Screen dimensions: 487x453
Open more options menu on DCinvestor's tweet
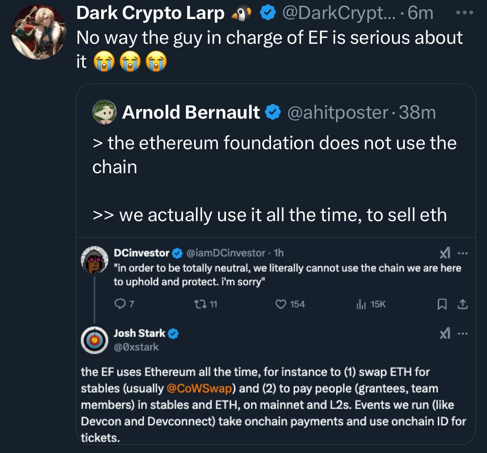[463, 253]
